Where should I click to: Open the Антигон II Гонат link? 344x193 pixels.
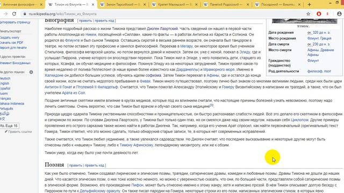(x=59, y=87)
